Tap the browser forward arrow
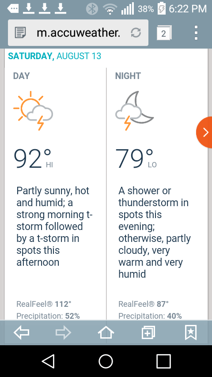 coord(63,333)
